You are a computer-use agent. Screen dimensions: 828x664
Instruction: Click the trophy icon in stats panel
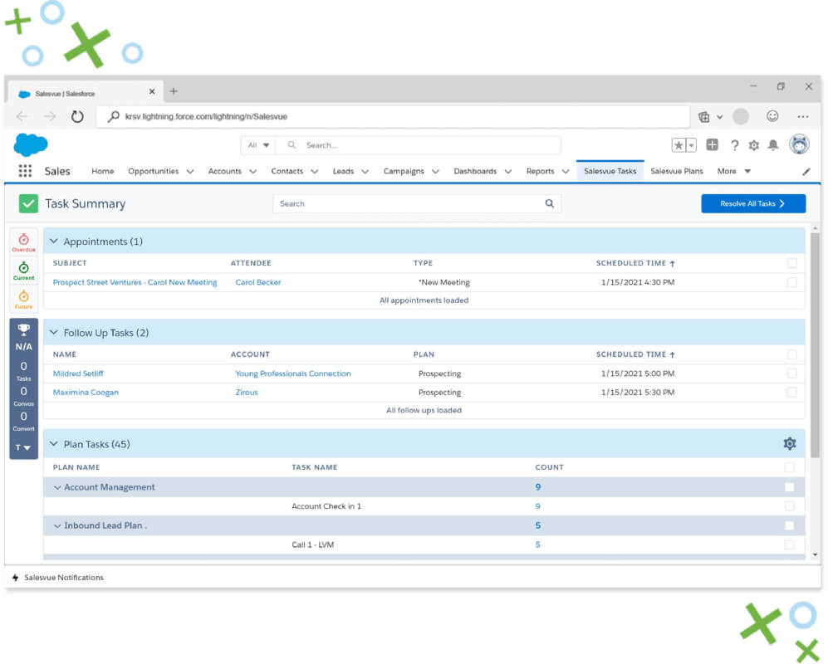pos(24,330)
